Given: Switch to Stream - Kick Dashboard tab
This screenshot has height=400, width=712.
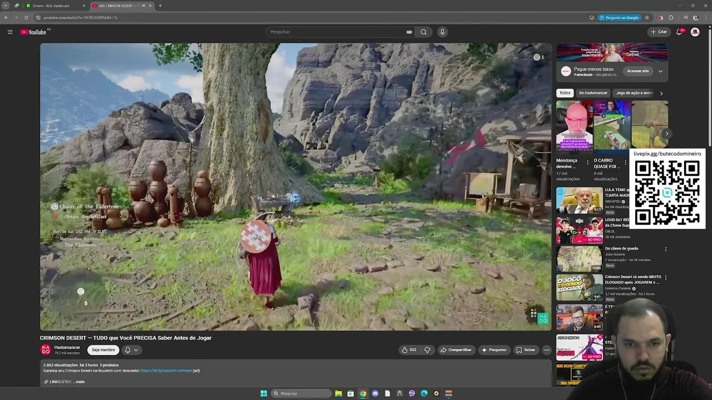Looking at the screenshot, I should (56, 6).
